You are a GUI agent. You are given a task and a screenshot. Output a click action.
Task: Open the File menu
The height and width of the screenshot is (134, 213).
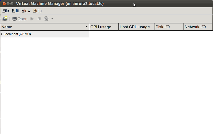coord(6,11)
